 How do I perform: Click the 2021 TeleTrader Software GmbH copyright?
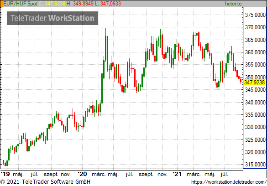pyautogui.click(x=45, y=182)
